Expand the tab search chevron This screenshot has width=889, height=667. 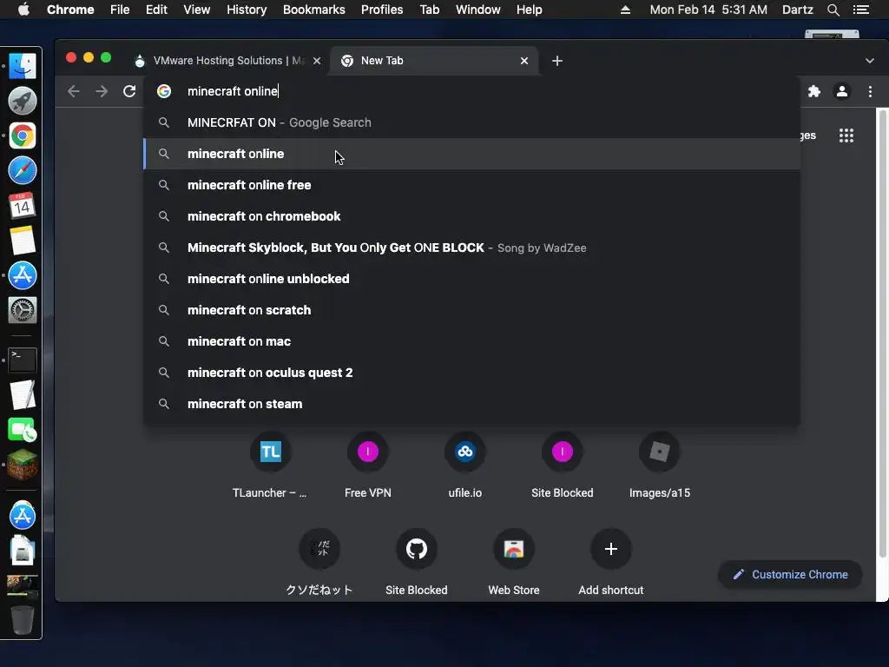coord(870,61)
